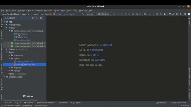Open the AVD Manager device icon
This screenshot has width=191, height=107.
(177, 14)
